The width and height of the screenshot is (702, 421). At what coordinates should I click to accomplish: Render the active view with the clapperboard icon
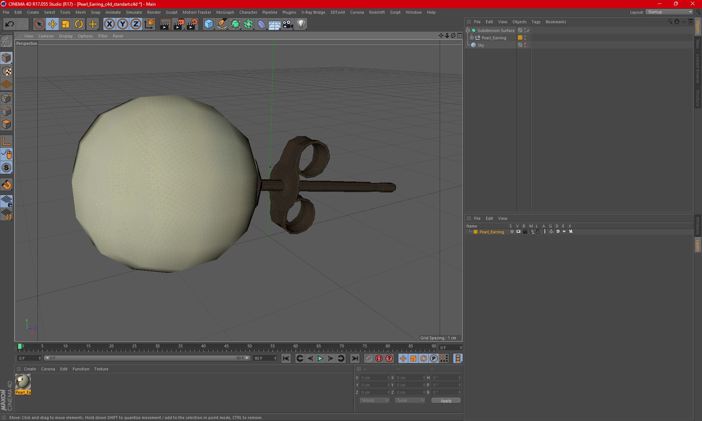click(x=165, y=24)
